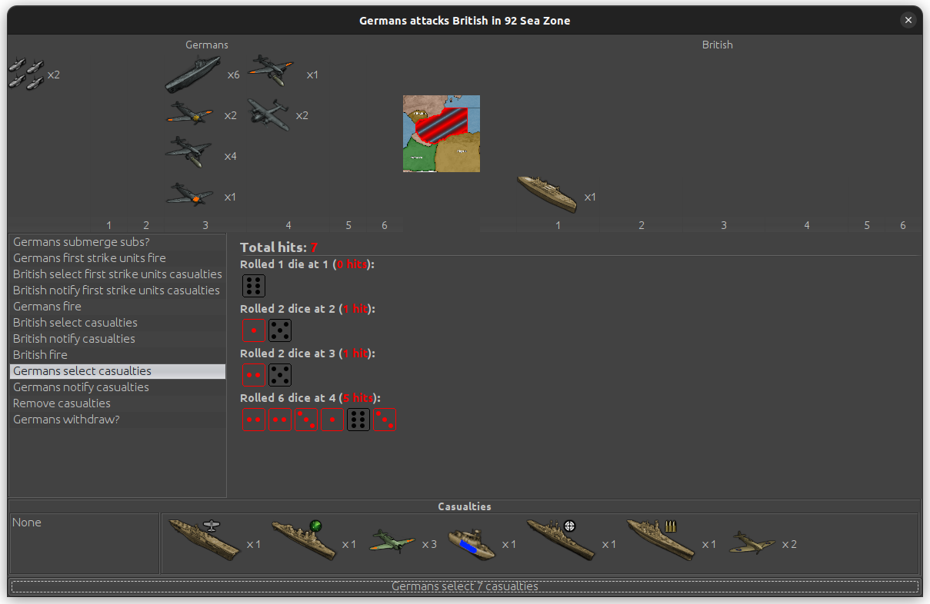Viewport: 930px width, 604px height.
Task: Select the warship with green globe badge
Action: click(x=304, y=539)
